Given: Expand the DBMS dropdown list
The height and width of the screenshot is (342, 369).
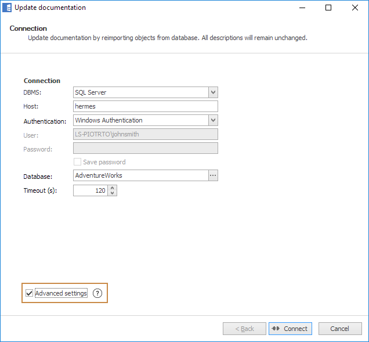Looking at the screenshot, I should tap(213, 92).
